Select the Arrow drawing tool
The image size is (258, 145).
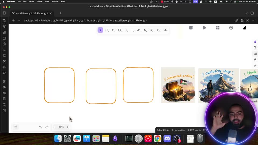point(126,30)
